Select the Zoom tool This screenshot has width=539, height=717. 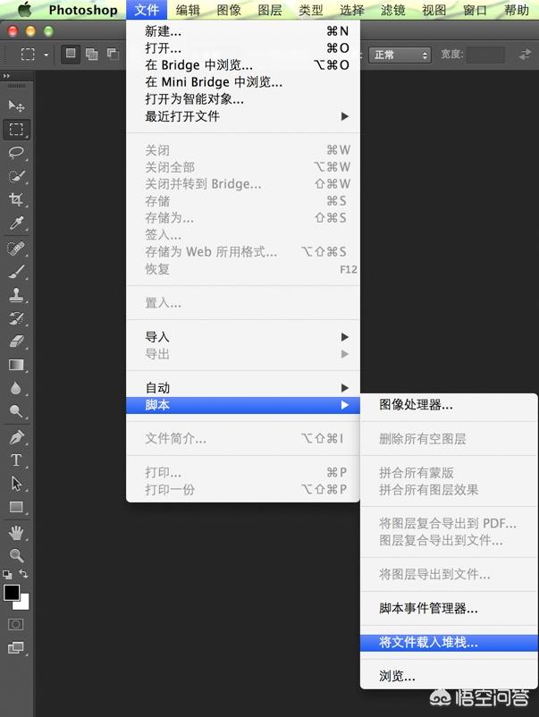tap(16, 555)
